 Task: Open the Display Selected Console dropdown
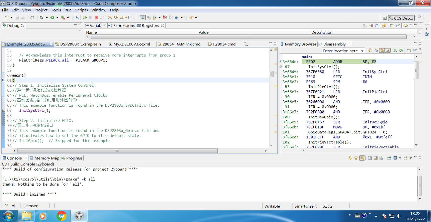[x=400, y=158]
